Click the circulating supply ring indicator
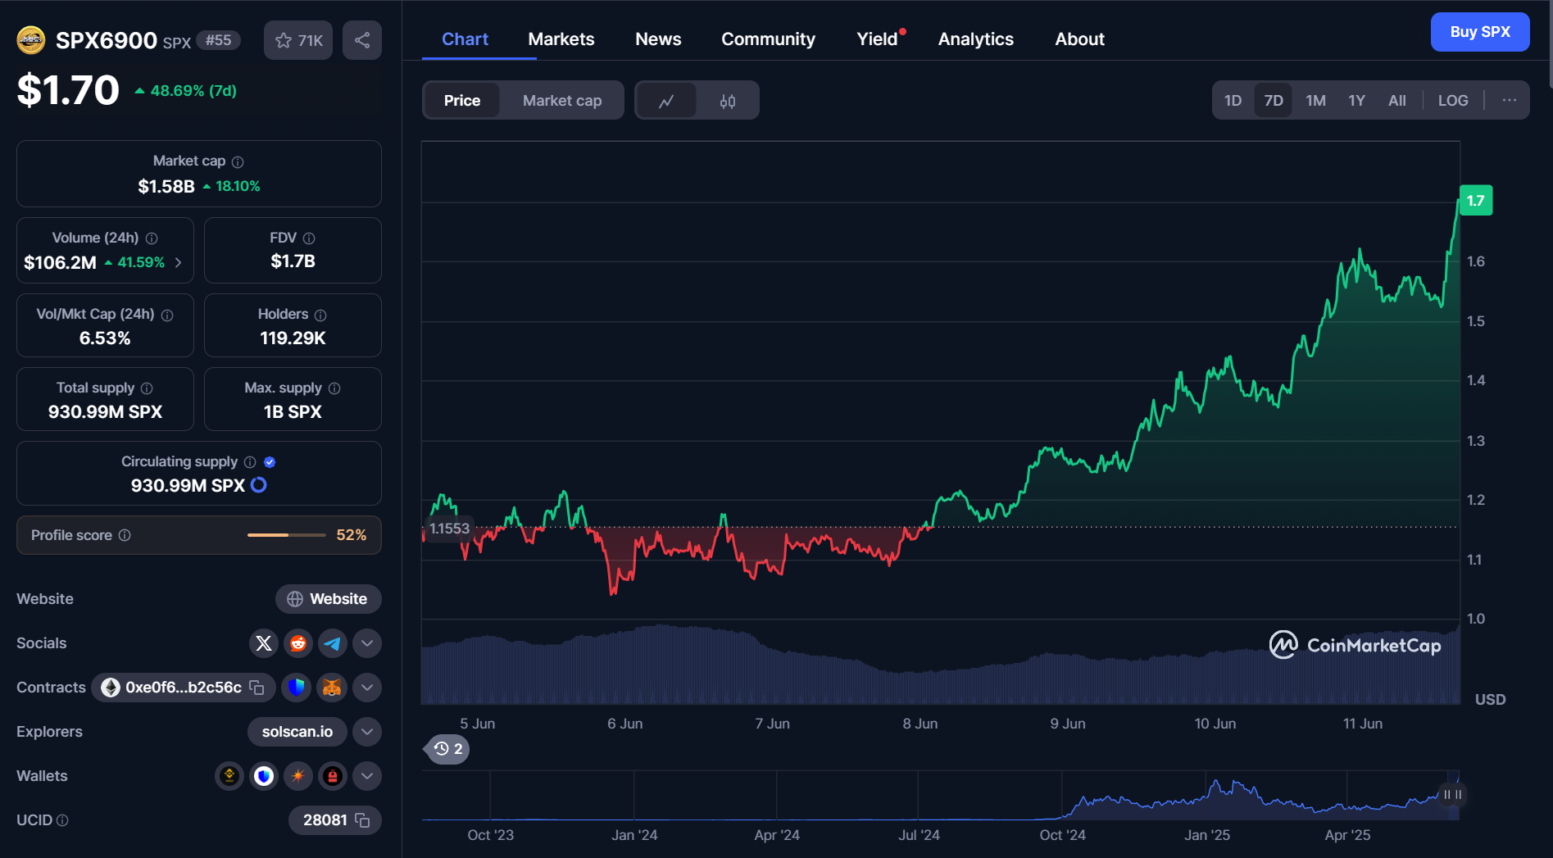This screenshot has width=1553, height=858. 258,485
